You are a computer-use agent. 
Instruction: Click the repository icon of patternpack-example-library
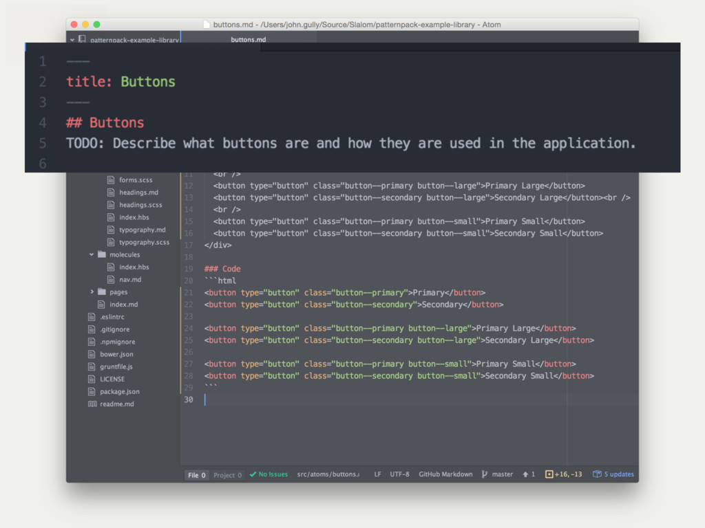pyautogui.click(x=83, y=39)
